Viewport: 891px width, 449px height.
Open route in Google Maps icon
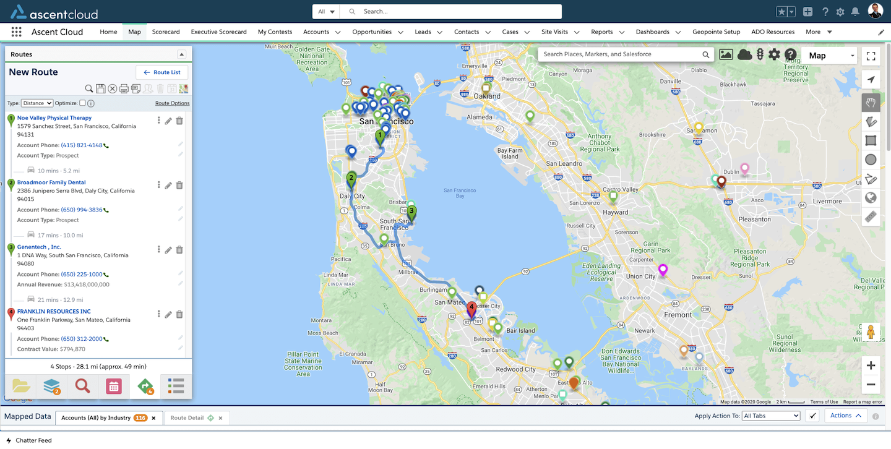pos(184,89)
